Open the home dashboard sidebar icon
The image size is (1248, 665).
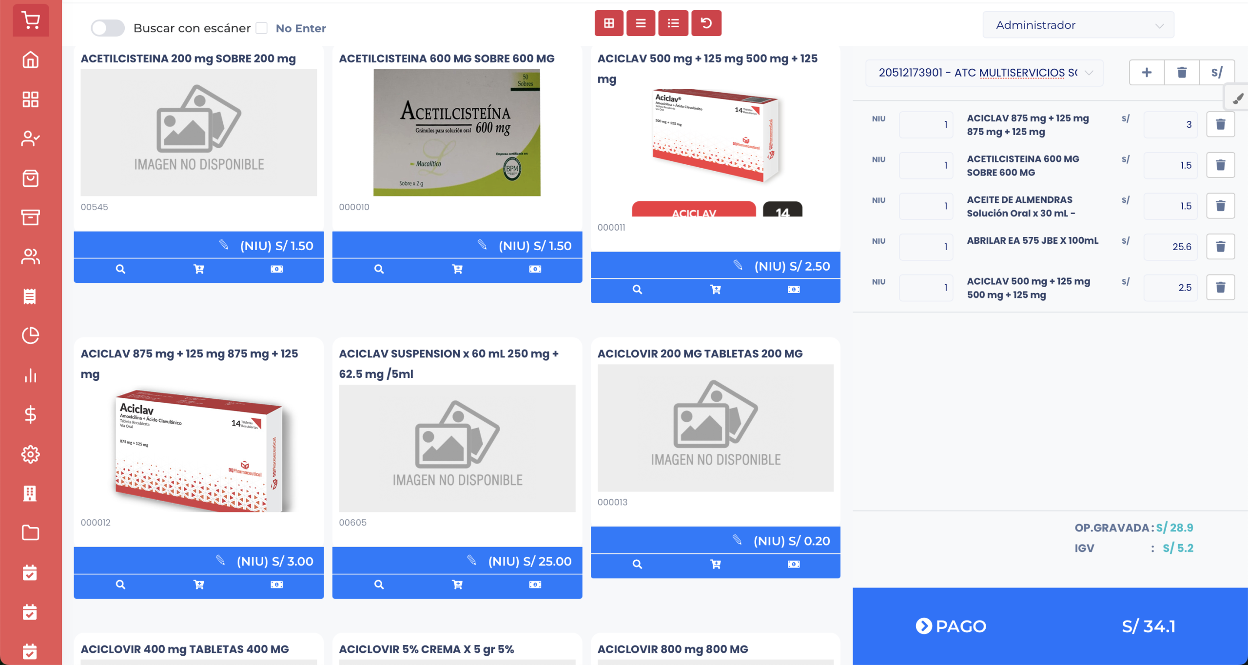[x=31, y=60]
